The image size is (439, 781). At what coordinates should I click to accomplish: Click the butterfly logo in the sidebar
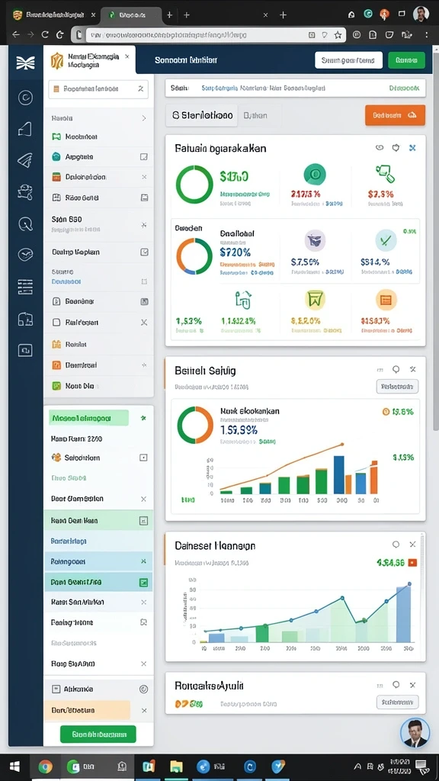pos(25,63)
